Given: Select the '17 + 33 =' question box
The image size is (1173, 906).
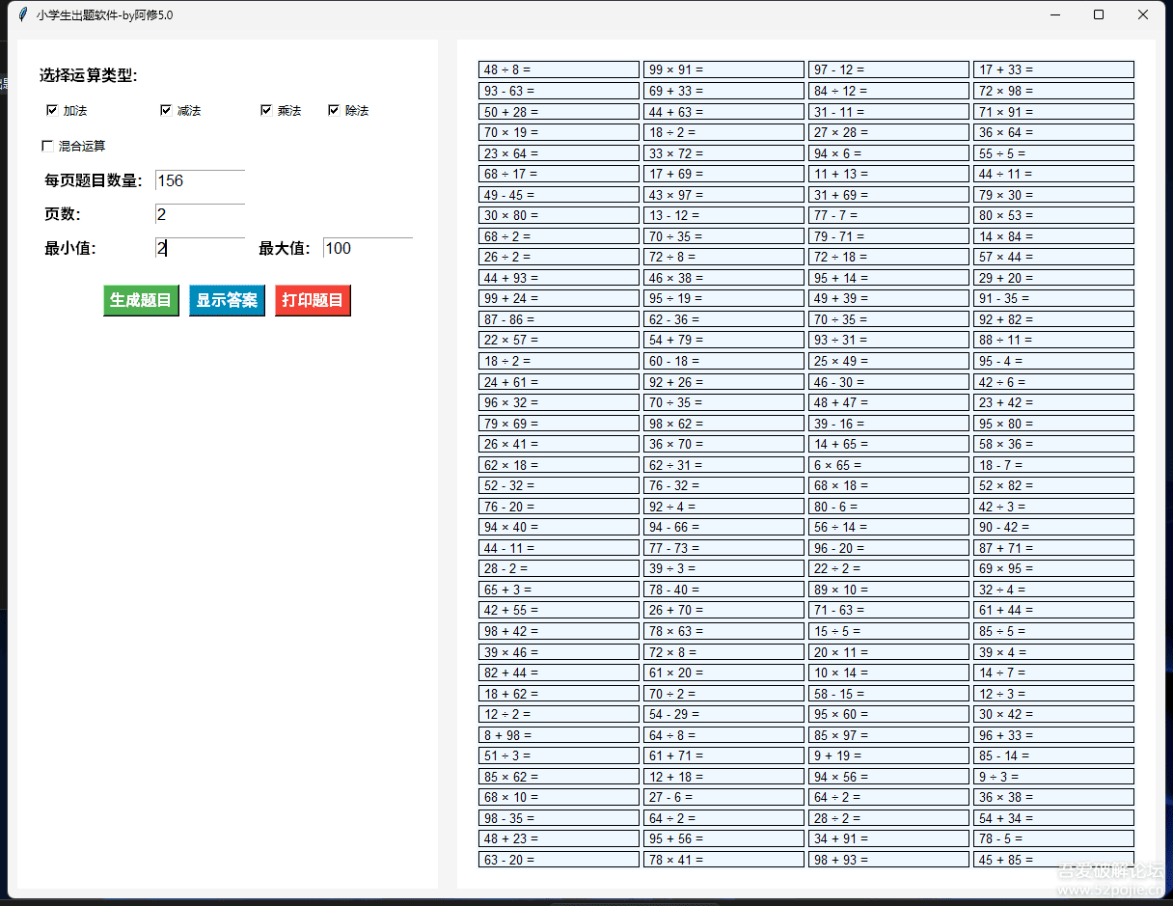Looking at the screenshot, I should point(1053,69).
